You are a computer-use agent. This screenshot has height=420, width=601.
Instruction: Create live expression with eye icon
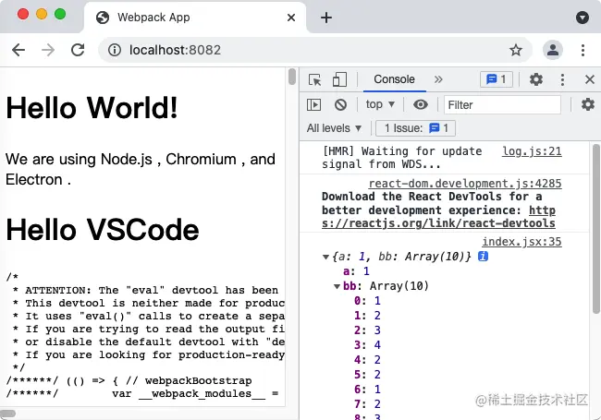pyautogui.click(x=420, y=104)
